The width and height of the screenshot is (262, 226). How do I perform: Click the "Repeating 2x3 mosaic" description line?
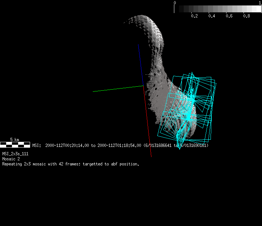click(x=71, y=164)
